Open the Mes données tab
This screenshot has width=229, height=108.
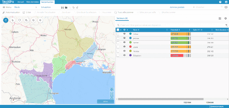(33, 2)
